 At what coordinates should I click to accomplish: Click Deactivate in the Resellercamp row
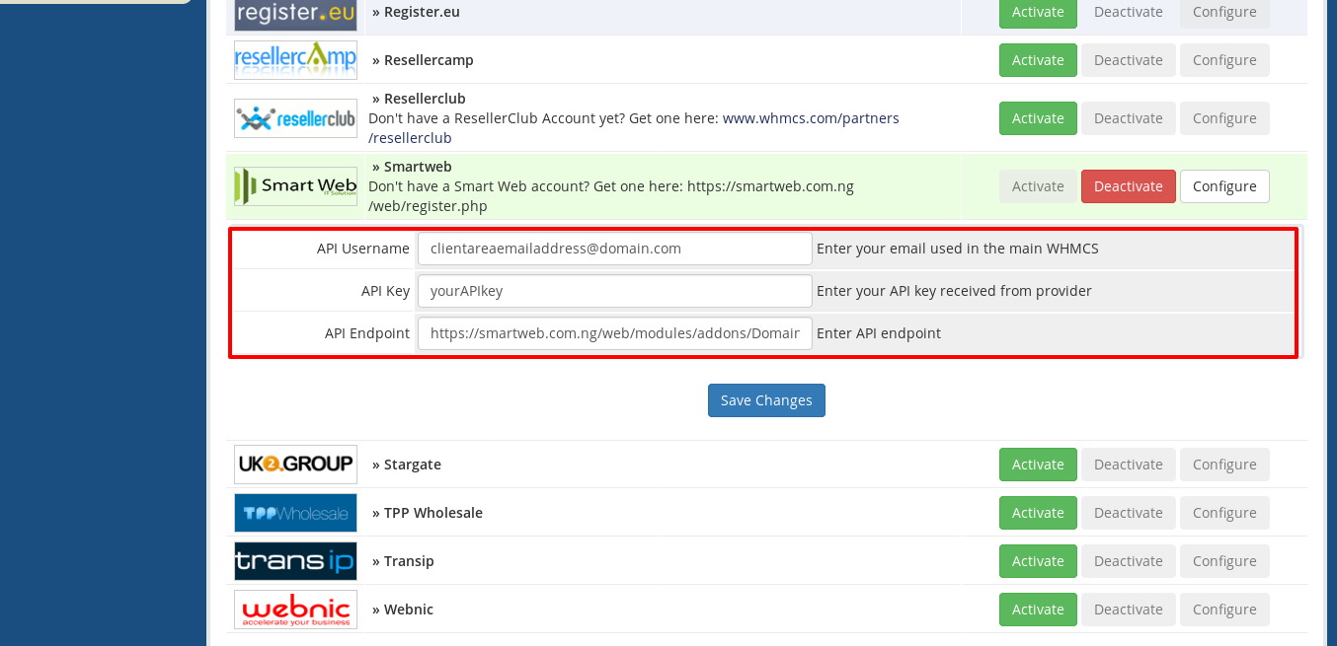point(1129,60)
